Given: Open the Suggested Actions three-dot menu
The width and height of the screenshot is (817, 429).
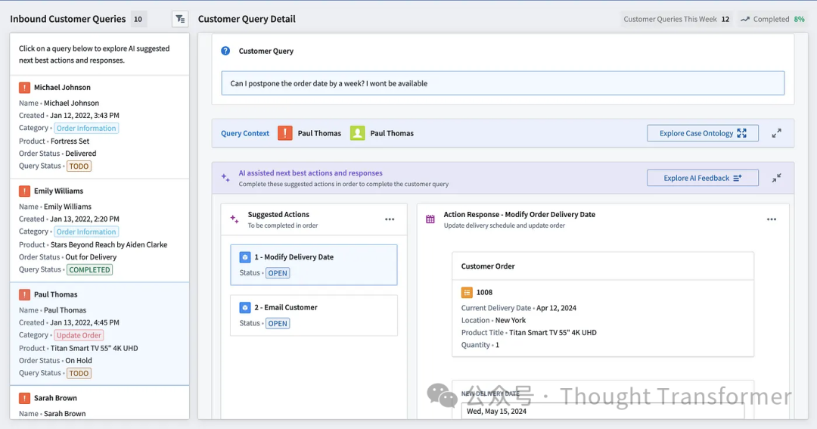Looking at the screenshot, I should [x=390, y=219].
